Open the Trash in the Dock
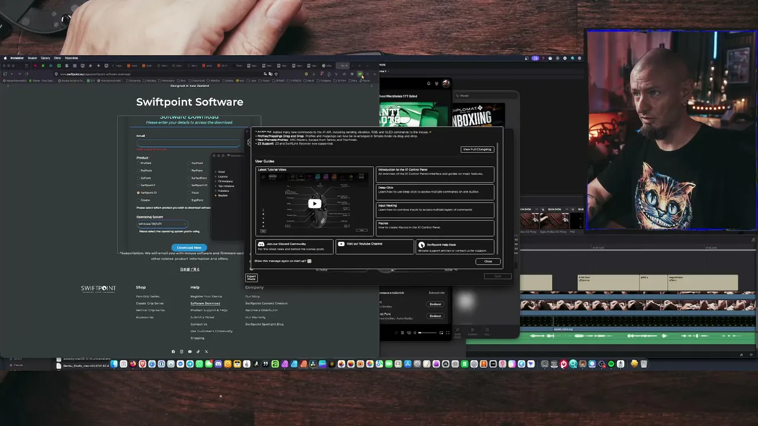Screen dimensions: 758x426 (x=644, y=364)
